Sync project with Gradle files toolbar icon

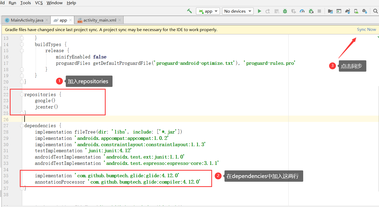click(348, 11)
